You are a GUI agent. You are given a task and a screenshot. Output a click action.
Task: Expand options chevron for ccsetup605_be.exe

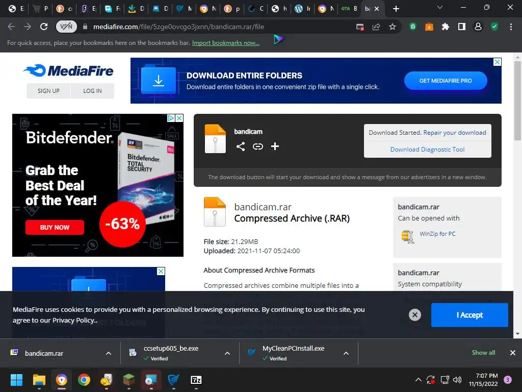pyautogui.click(x=227, y=353)
